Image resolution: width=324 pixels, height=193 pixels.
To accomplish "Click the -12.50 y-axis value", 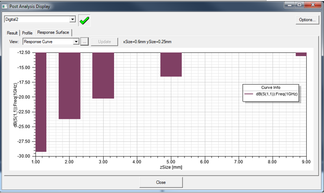I will pos(23,52).
